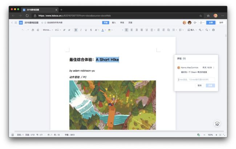Apply strikethrough with the S icon
This screenshot has width=236, height=149.
pos(91,30)
